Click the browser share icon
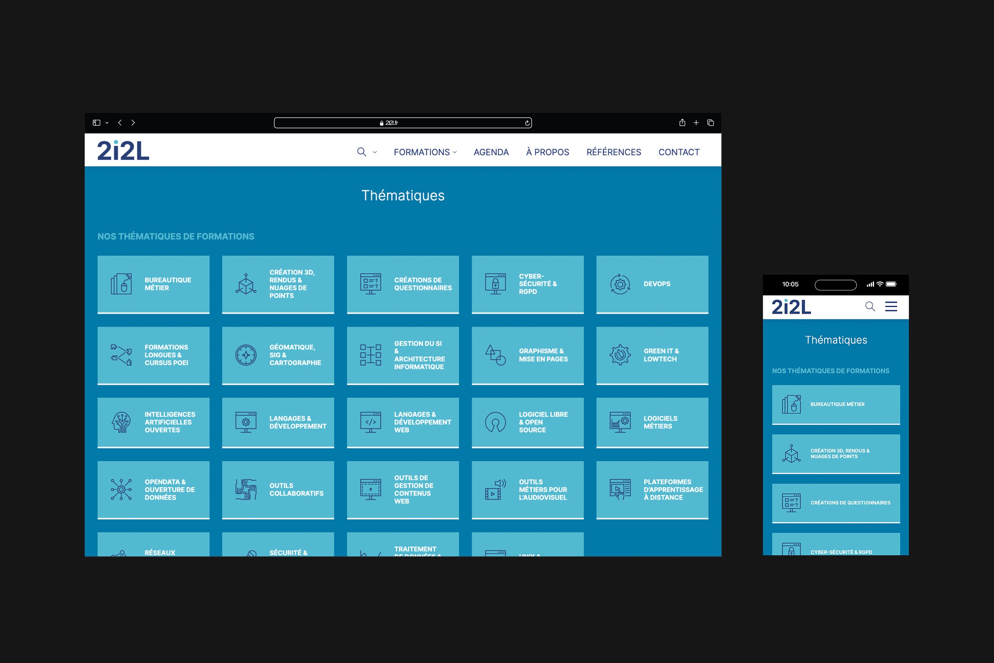Screen dimensions: 994x663 (x=682, y=122)
